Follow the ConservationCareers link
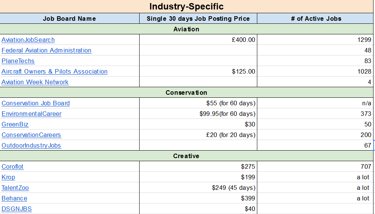 click(x=31, y=135)
